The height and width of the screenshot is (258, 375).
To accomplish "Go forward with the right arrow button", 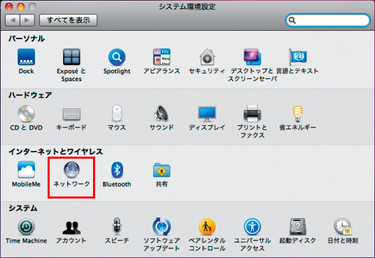I will point(27,20).
